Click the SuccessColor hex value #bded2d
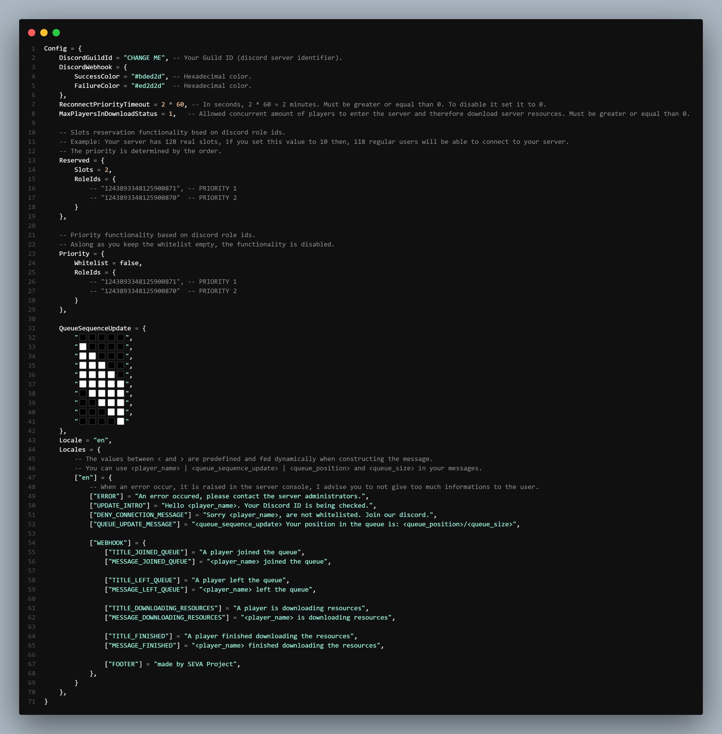722x734 pixels. pos(149,76)
